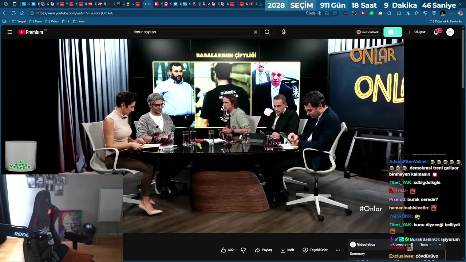Image resolution: width=466 pixels, height=262 pixels.
Task: Open the browser settings three-dot menu
Action: [451, 13]
